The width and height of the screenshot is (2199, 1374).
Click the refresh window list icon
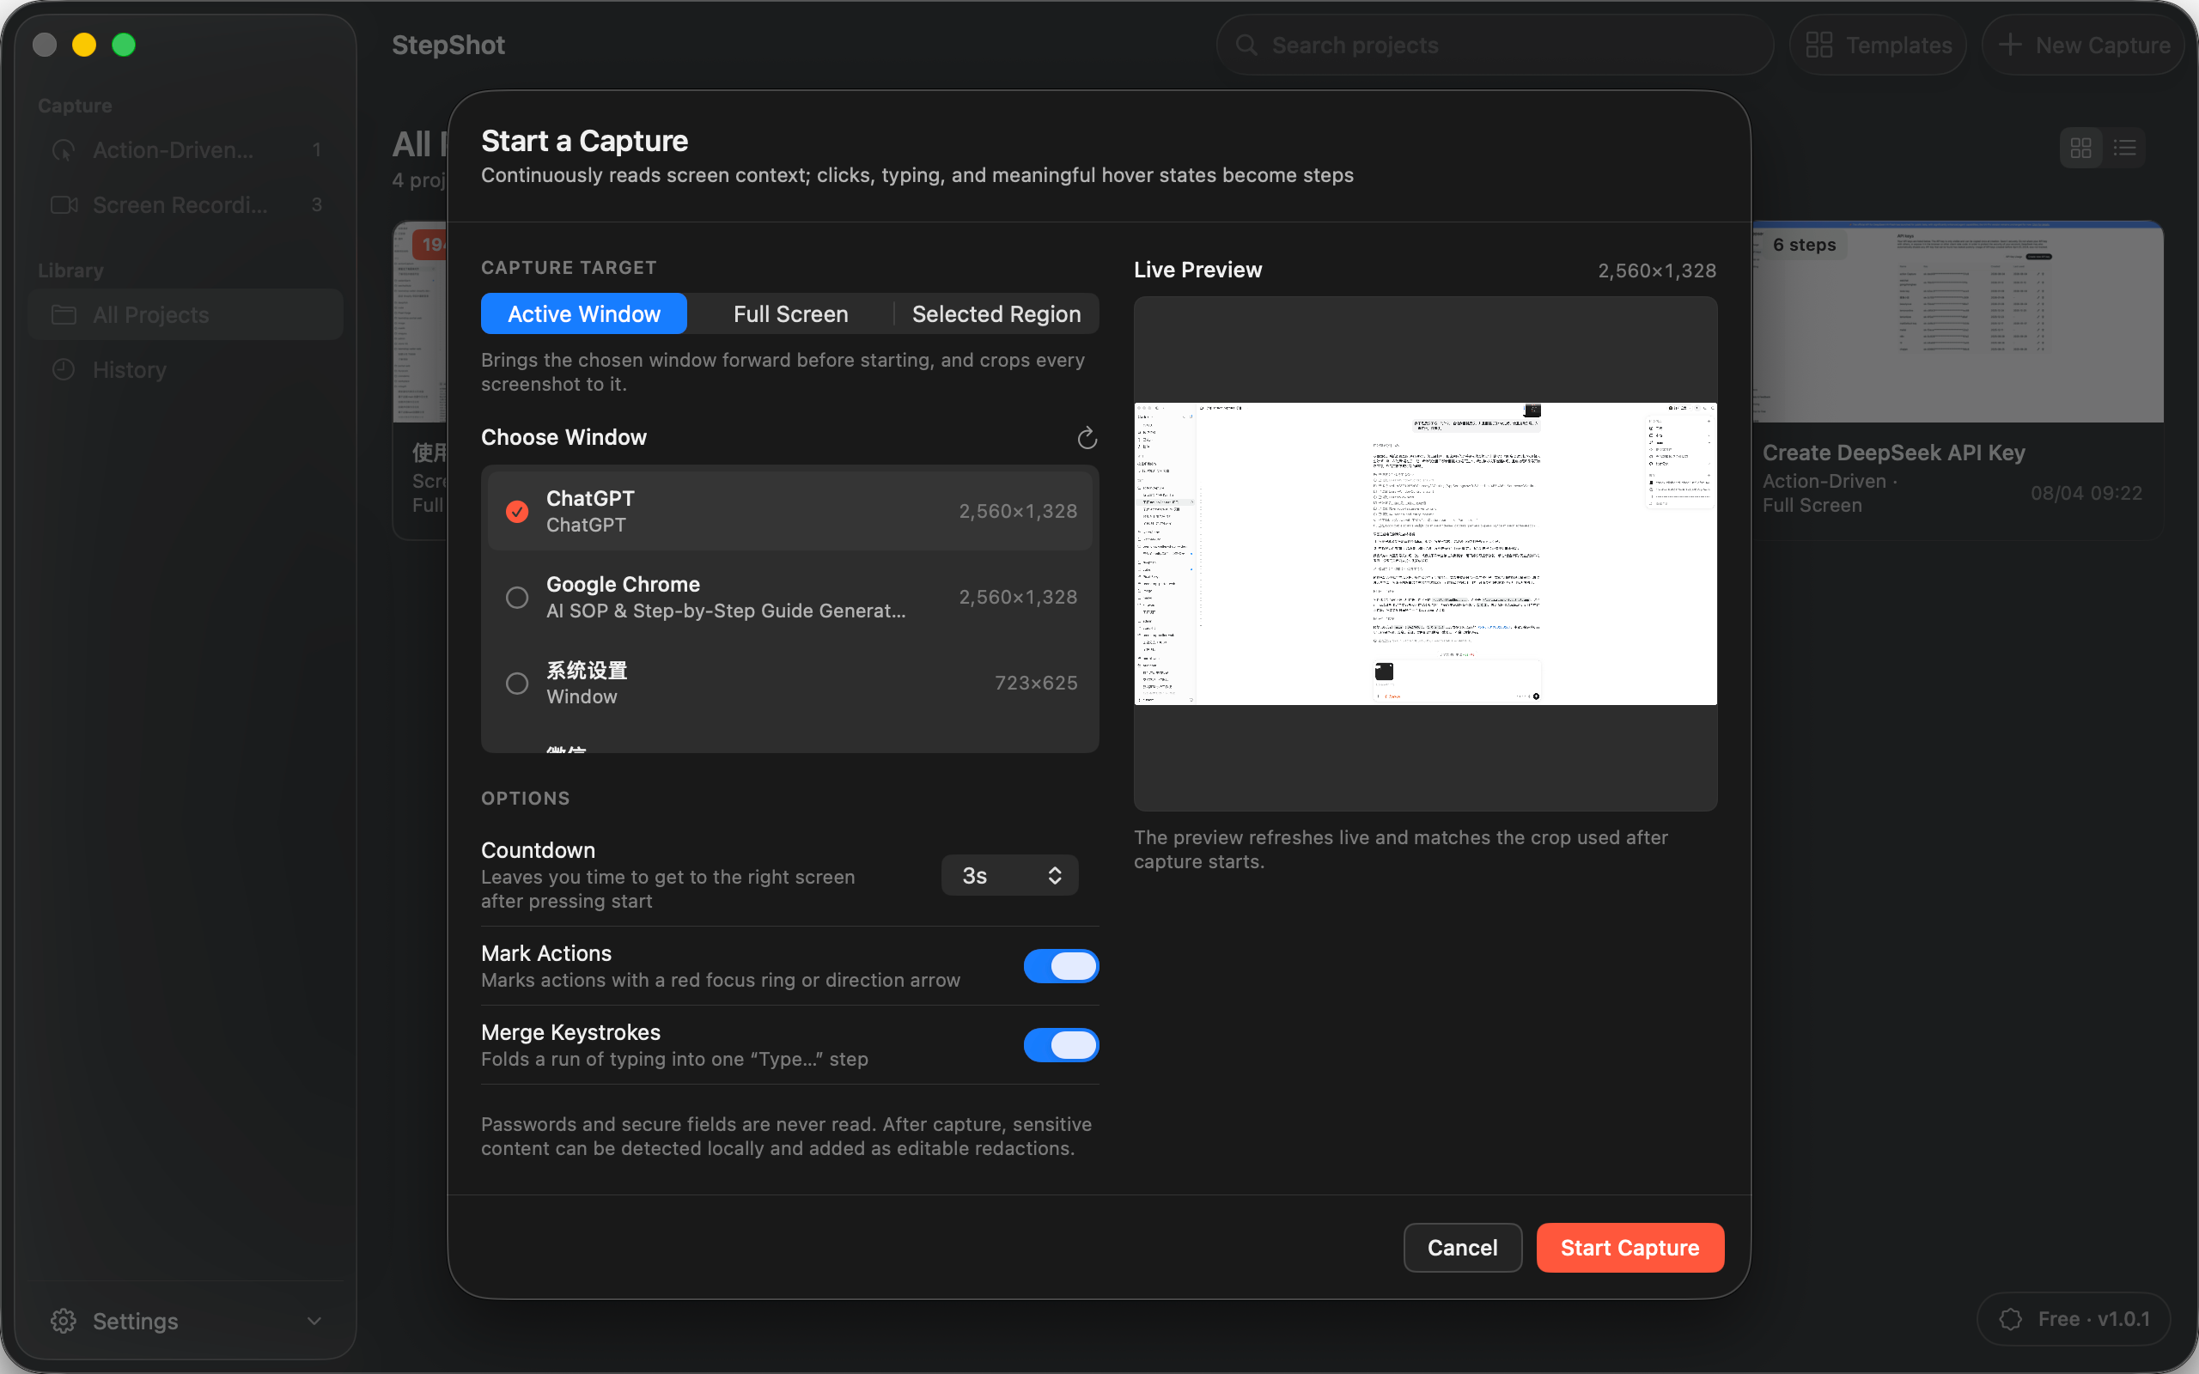1087,438
